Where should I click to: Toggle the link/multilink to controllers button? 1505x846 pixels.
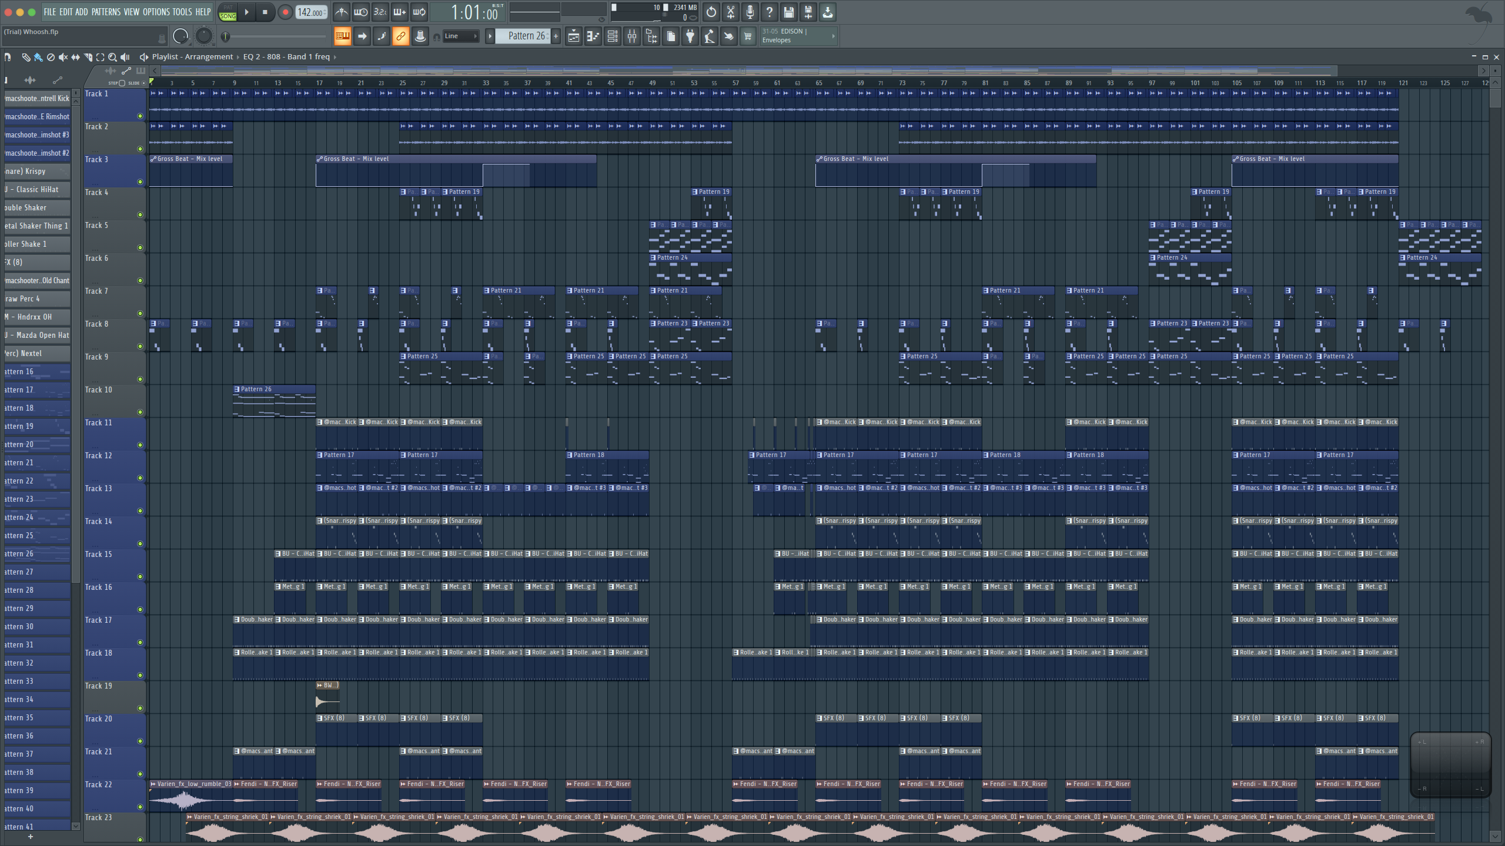[x=400, y=36]
